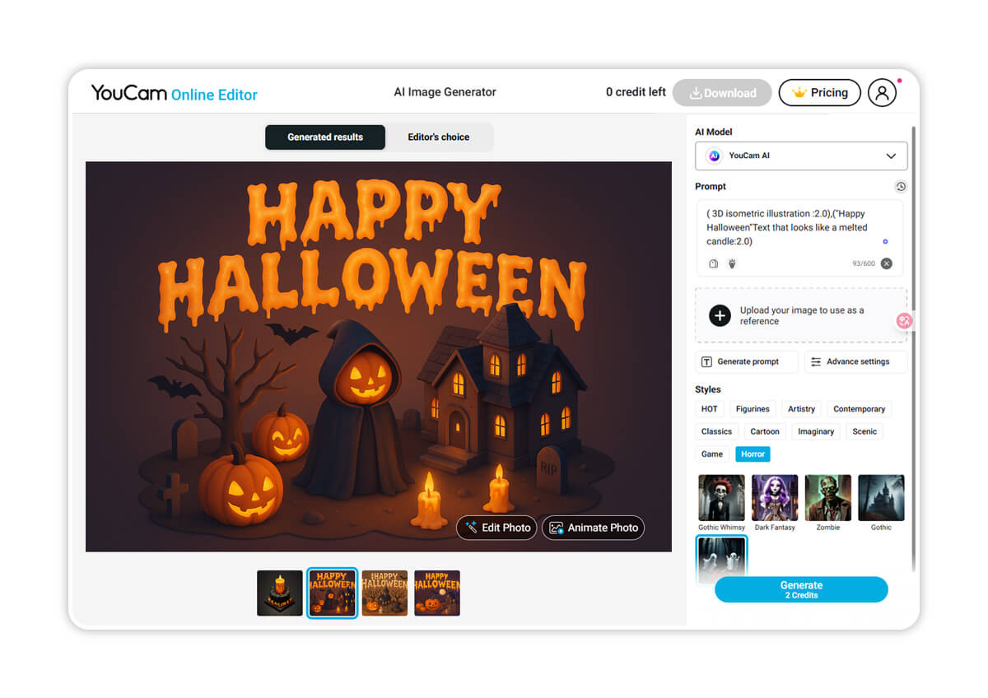Click the Edit Photo button

496,528
